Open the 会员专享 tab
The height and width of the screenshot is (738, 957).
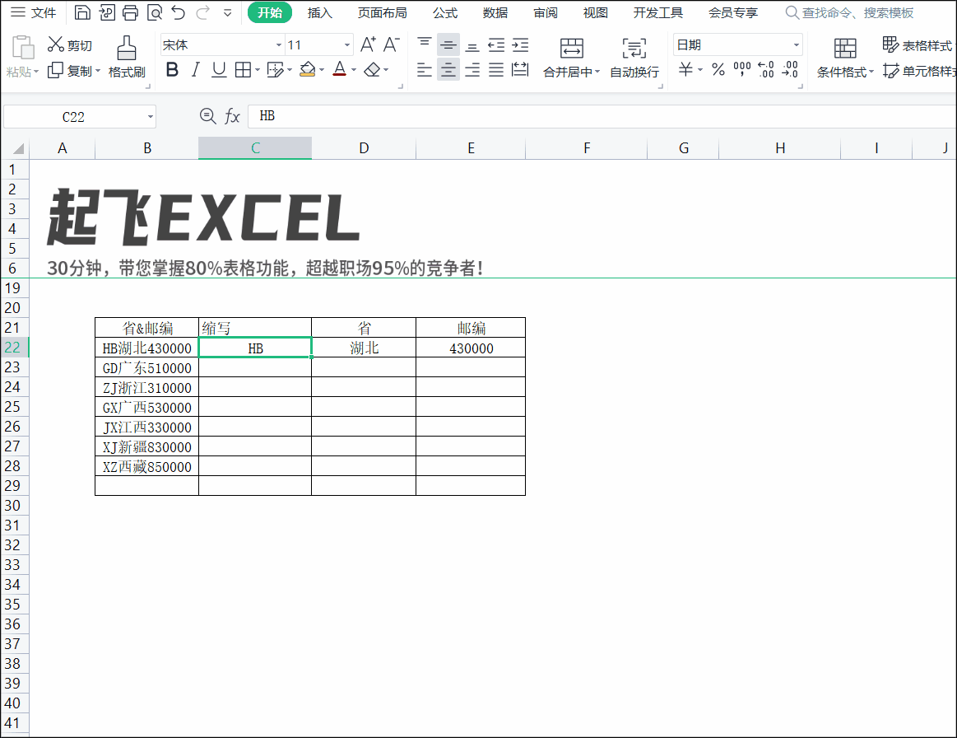tap(733, 12)
